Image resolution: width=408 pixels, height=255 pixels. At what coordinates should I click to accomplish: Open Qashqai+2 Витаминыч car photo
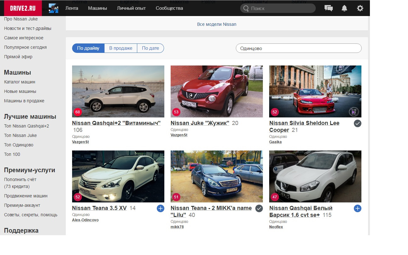pos(118,91)
